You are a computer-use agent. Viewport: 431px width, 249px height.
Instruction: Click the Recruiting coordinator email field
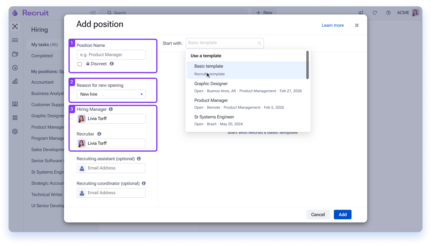click(x=111, y=193)
